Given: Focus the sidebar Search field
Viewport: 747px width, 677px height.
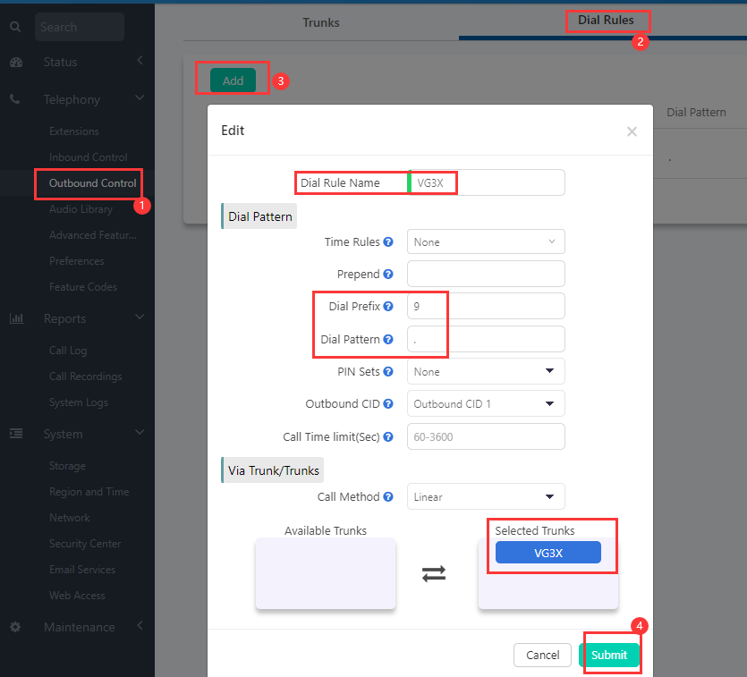Looking at the screenshot, I should [80, 27].
